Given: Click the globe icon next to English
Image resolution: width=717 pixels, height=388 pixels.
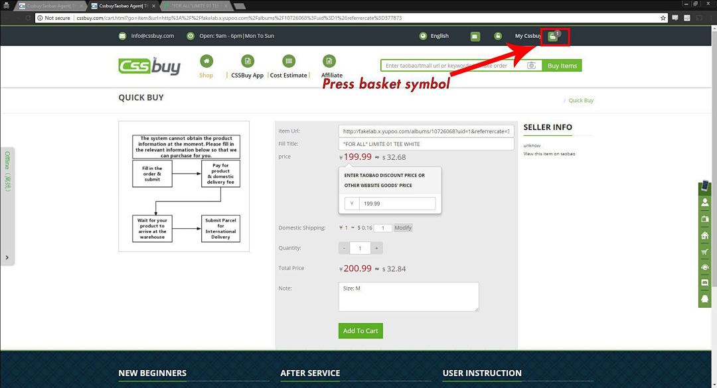Looking at the screenshot, I should (x=423, y=36).
